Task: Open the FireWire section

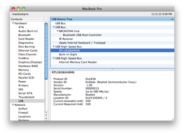Action: click(23, 58)
